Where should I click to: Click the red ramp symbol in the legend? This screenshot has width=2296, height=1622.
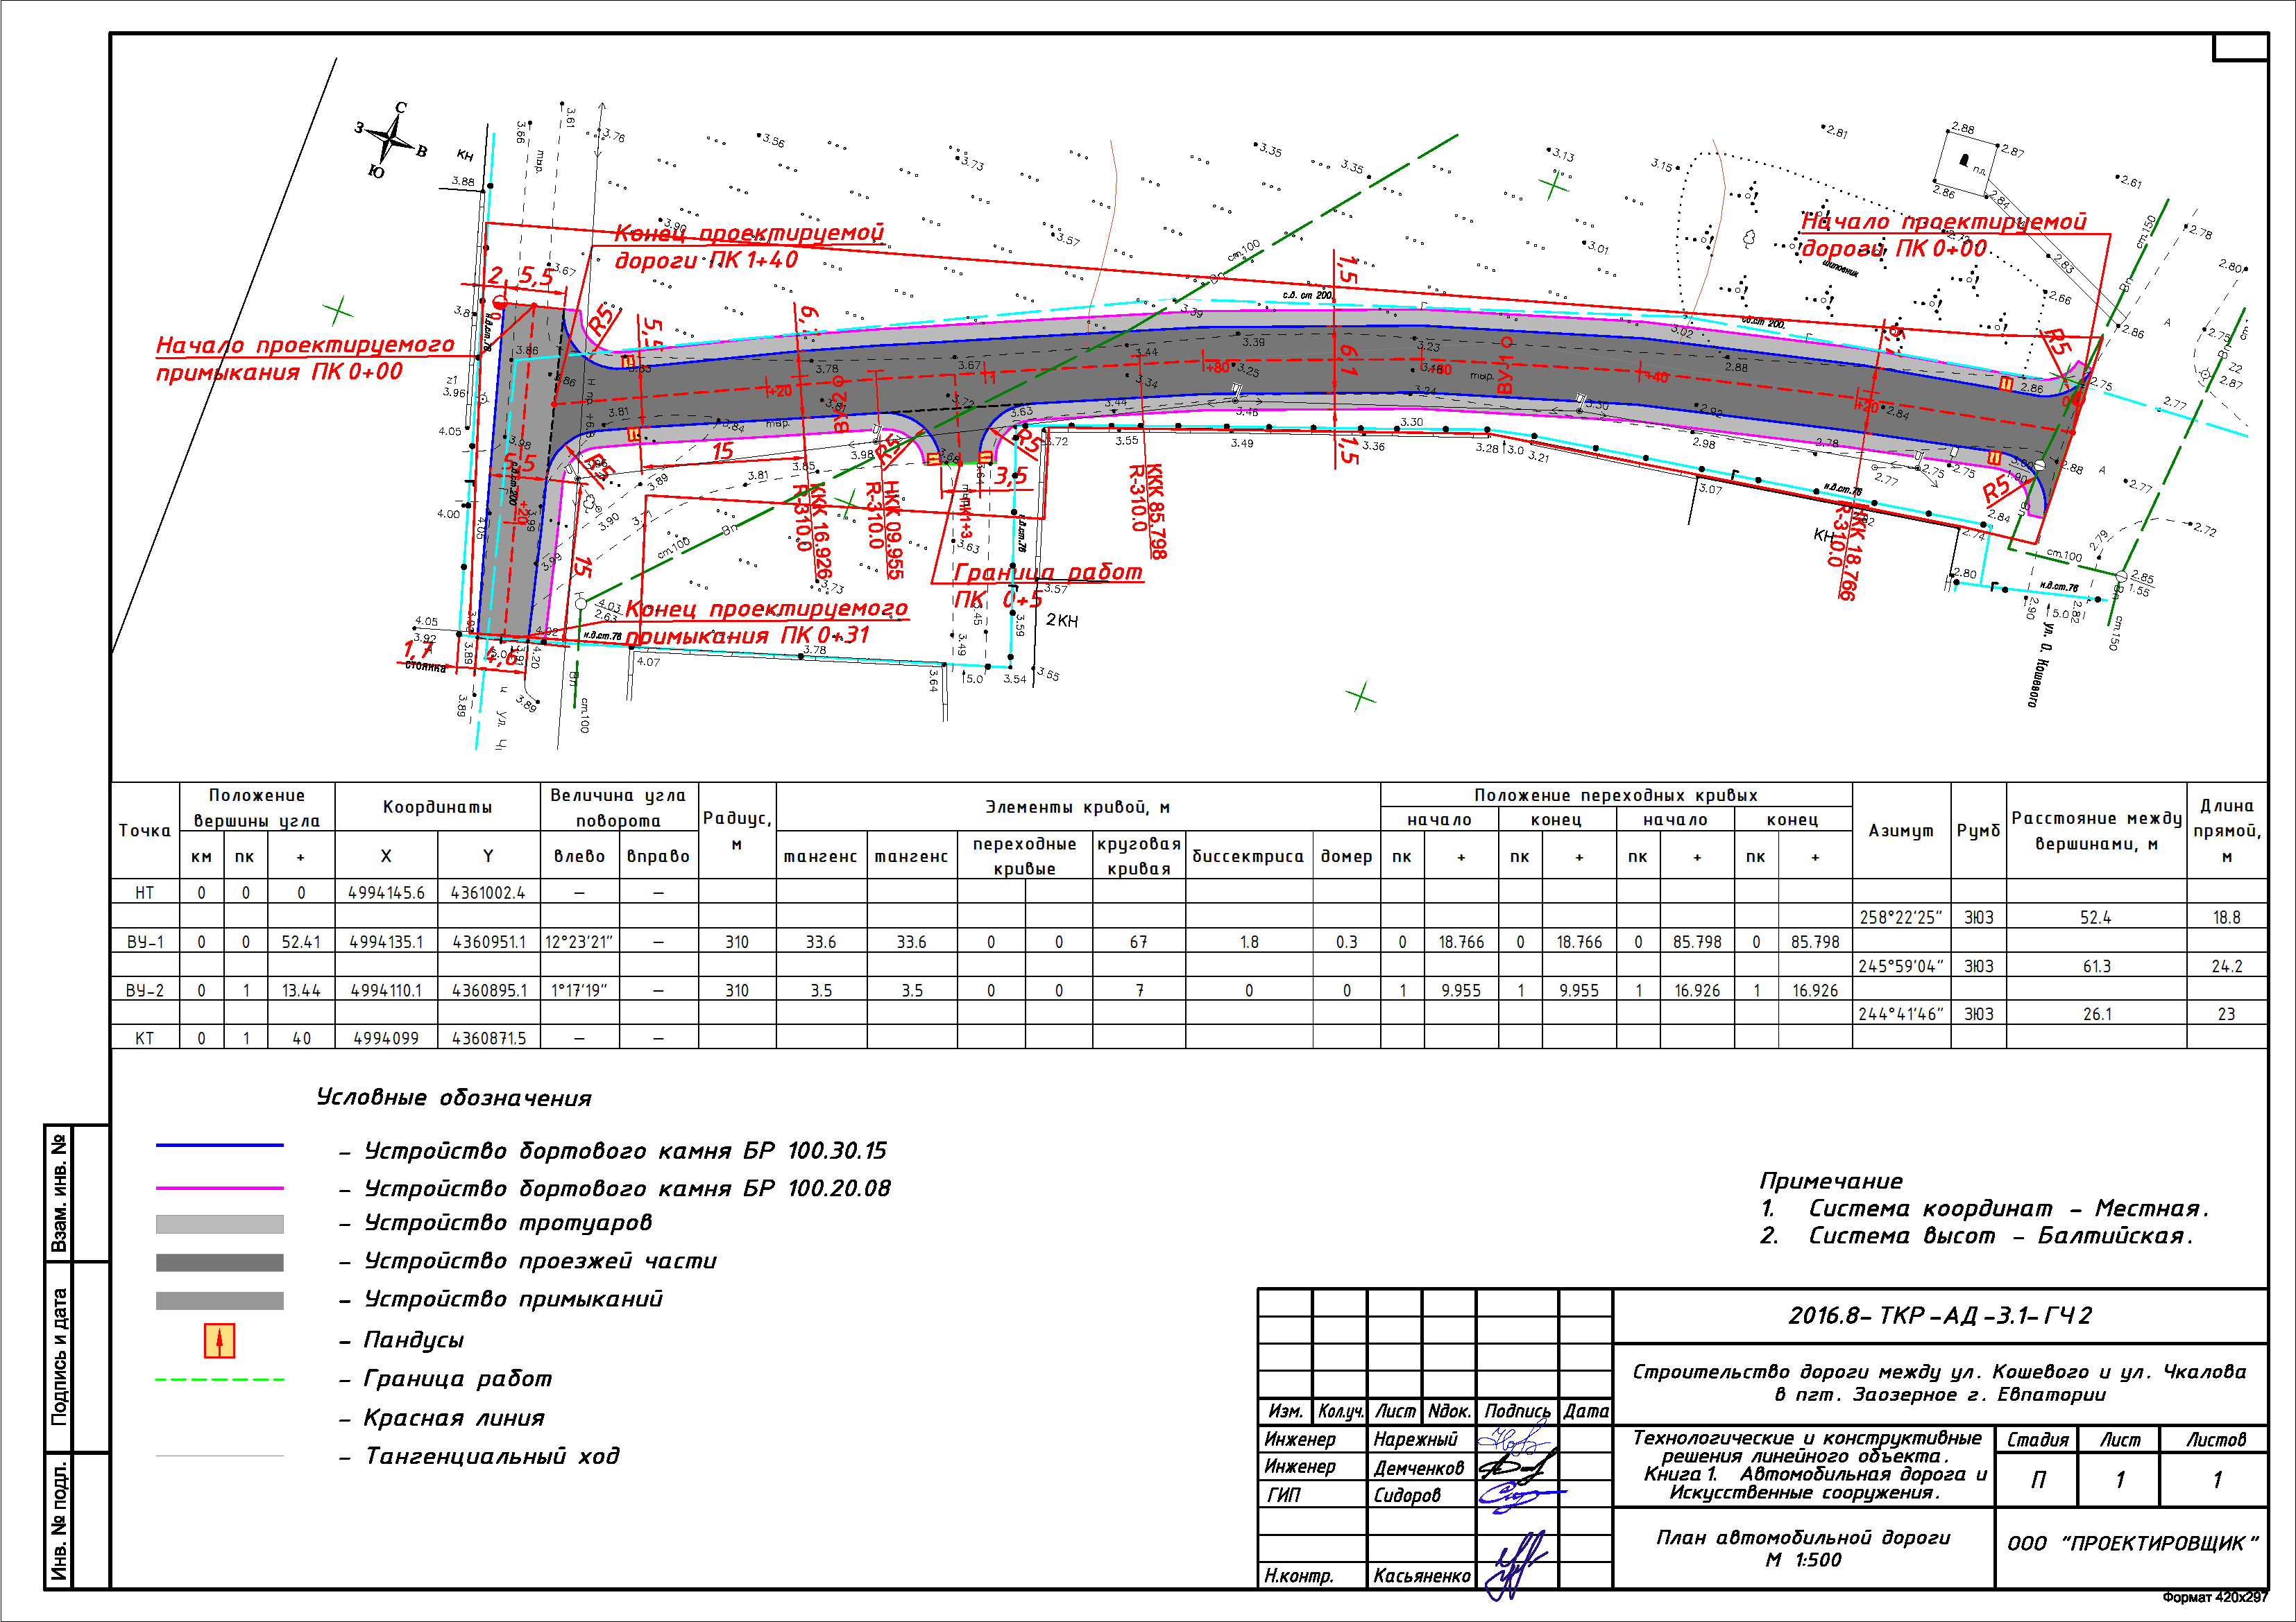219,1340
